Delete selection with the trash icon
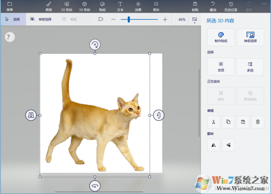 [x=258, y=122]
